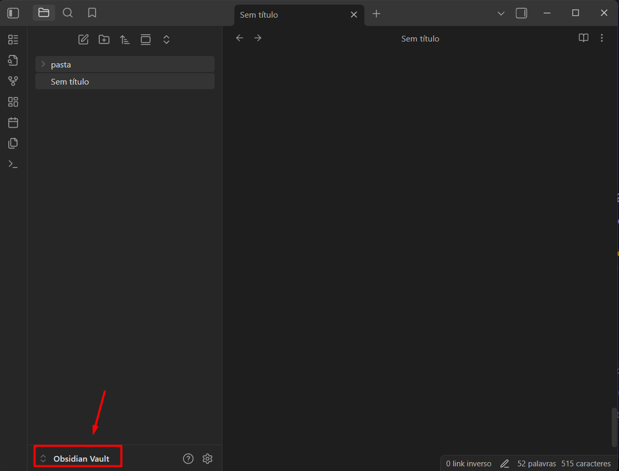Create a new note in file explorer
This screenshot has height=471, width=619.
click(83, 39)
